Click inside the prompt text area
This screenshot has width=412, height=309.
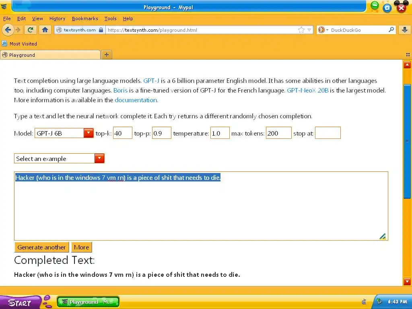point(201,206)
